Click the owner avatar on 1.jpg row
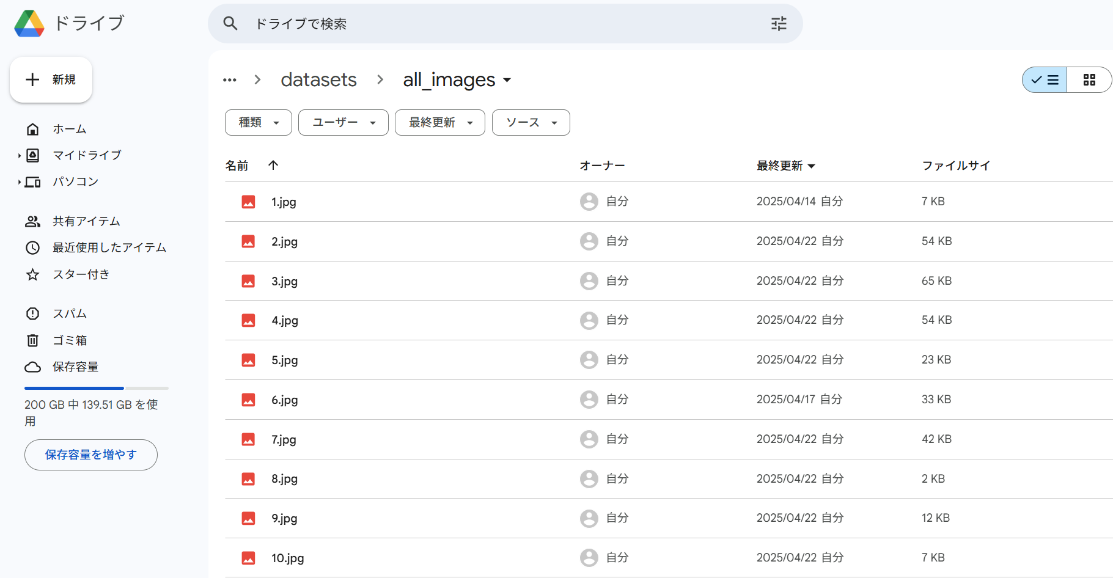 click(x=589, y=202)
